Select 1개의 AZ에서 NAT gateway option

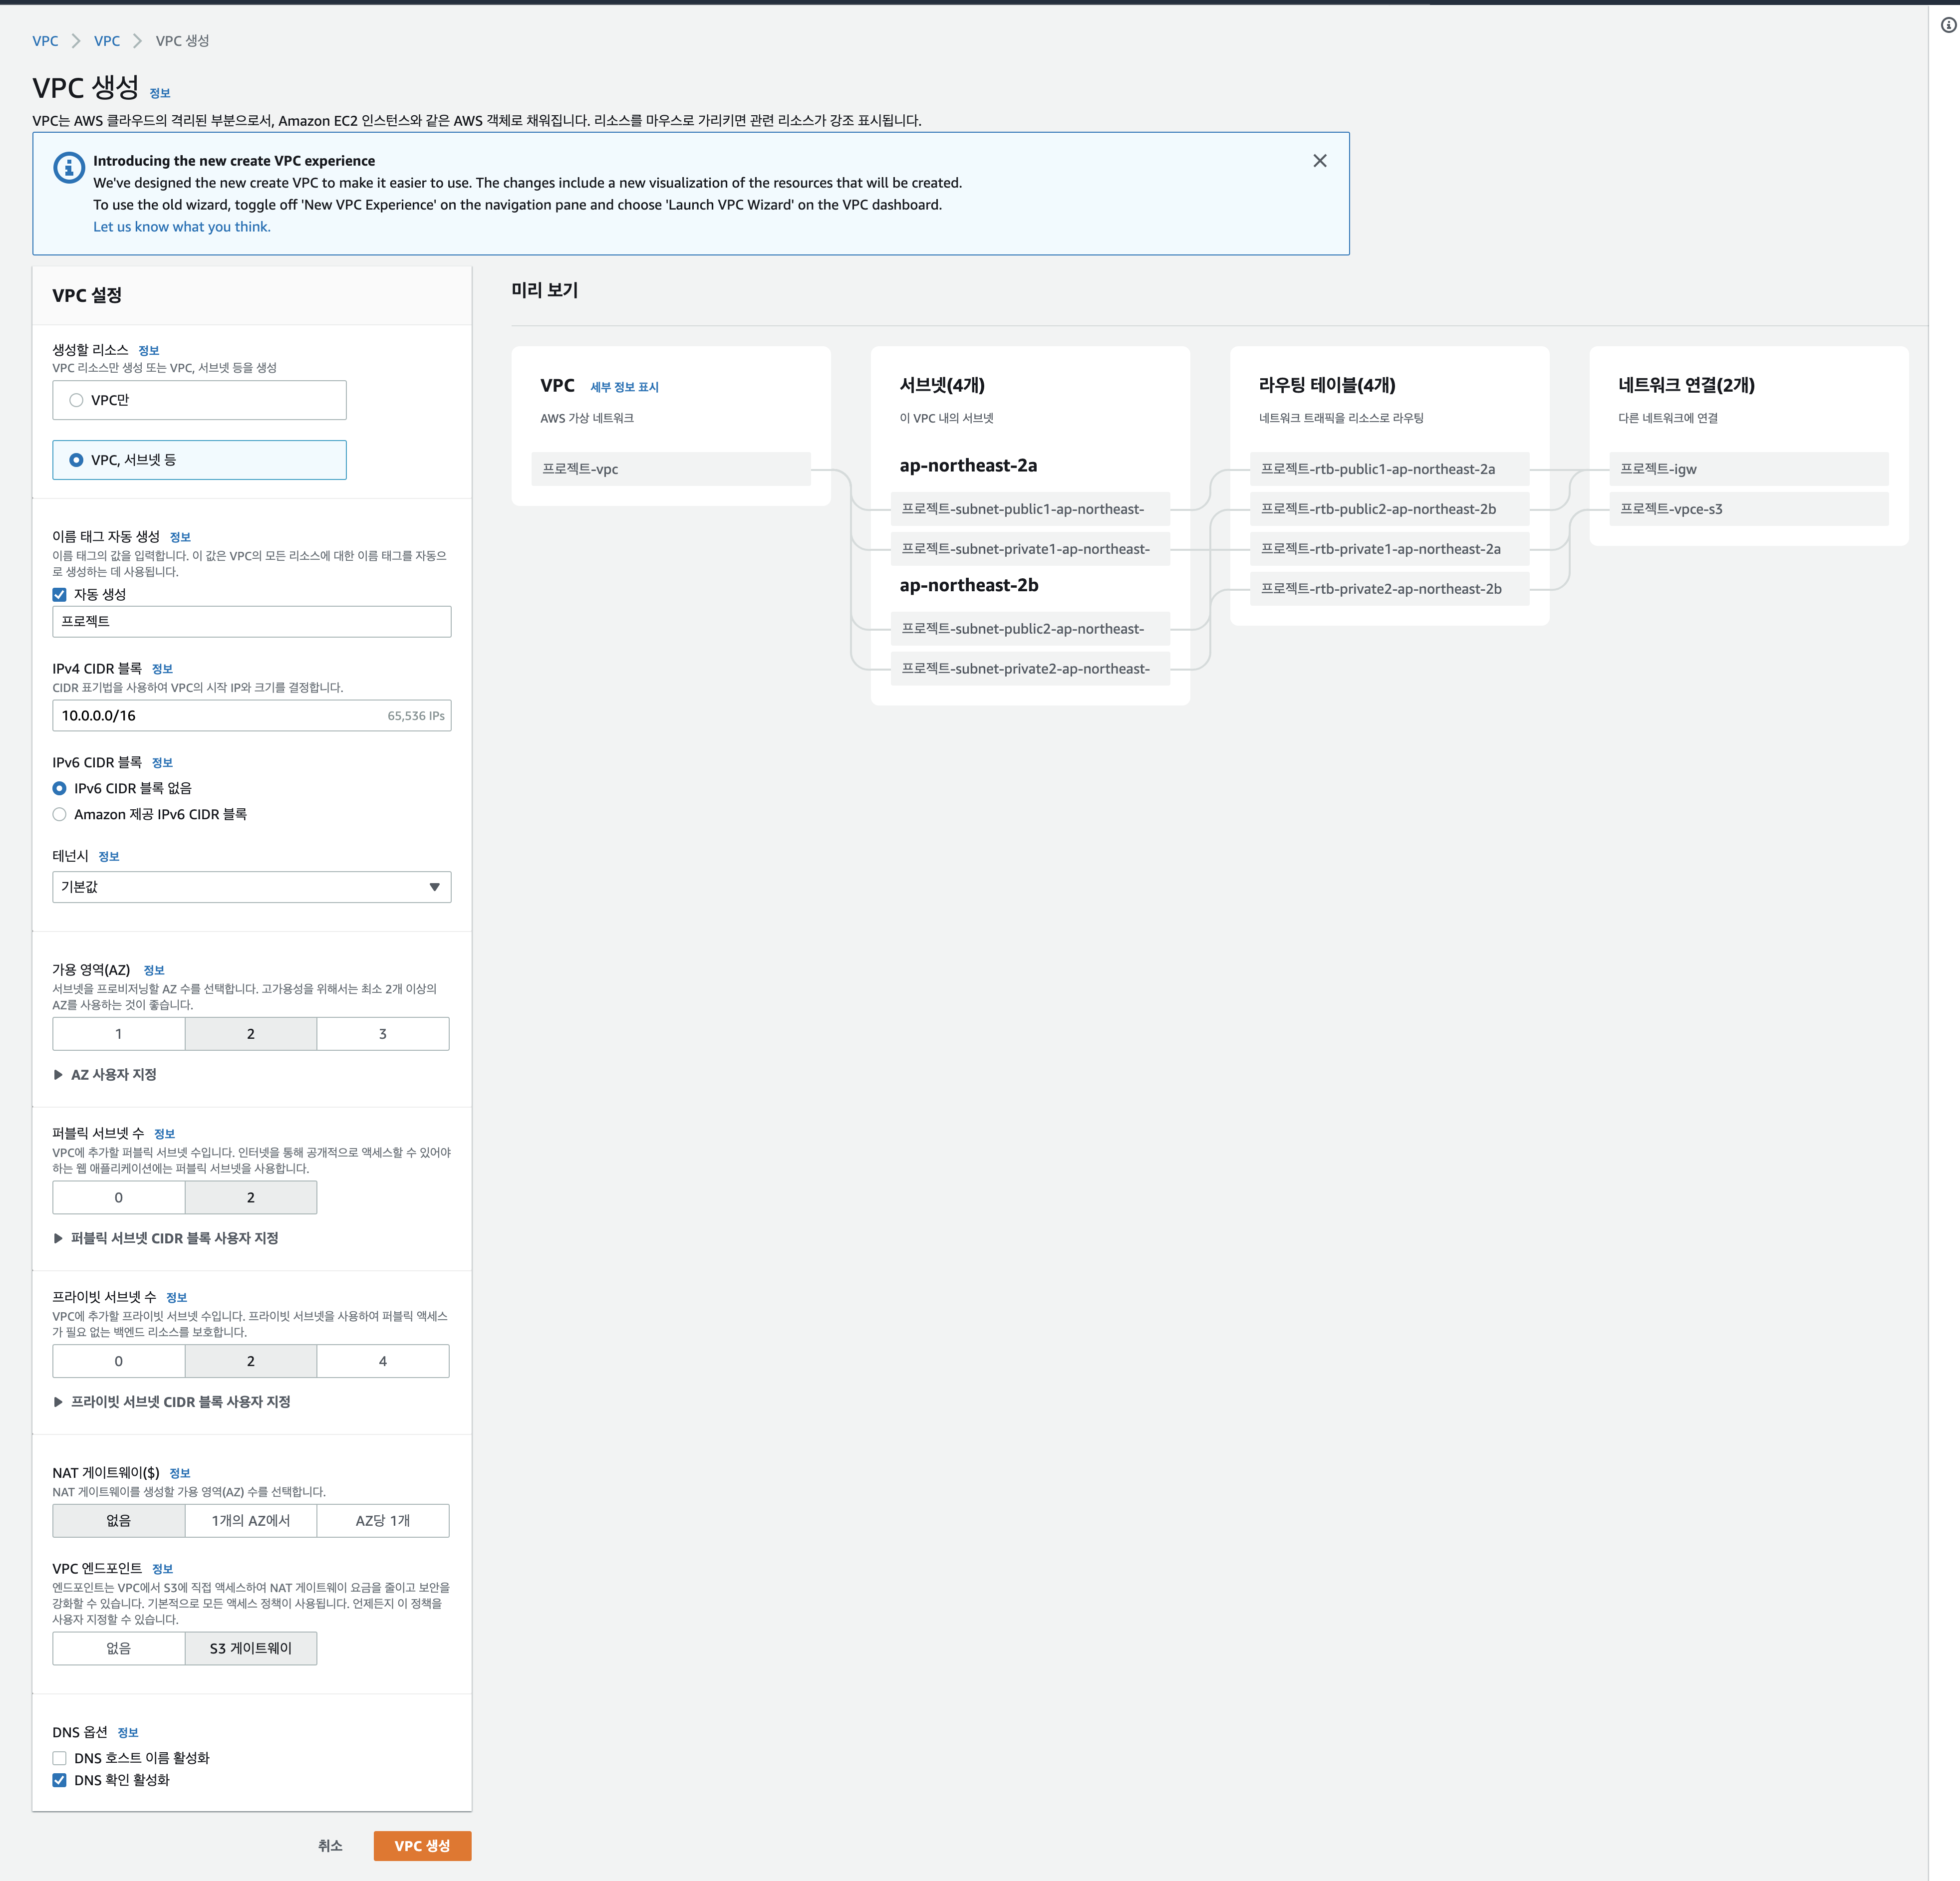click(x=251, y=1520)
